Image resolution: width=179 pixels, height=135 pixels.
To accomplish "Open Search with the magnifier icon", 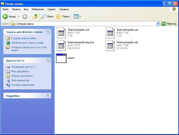I will click(x=43, y=17).
